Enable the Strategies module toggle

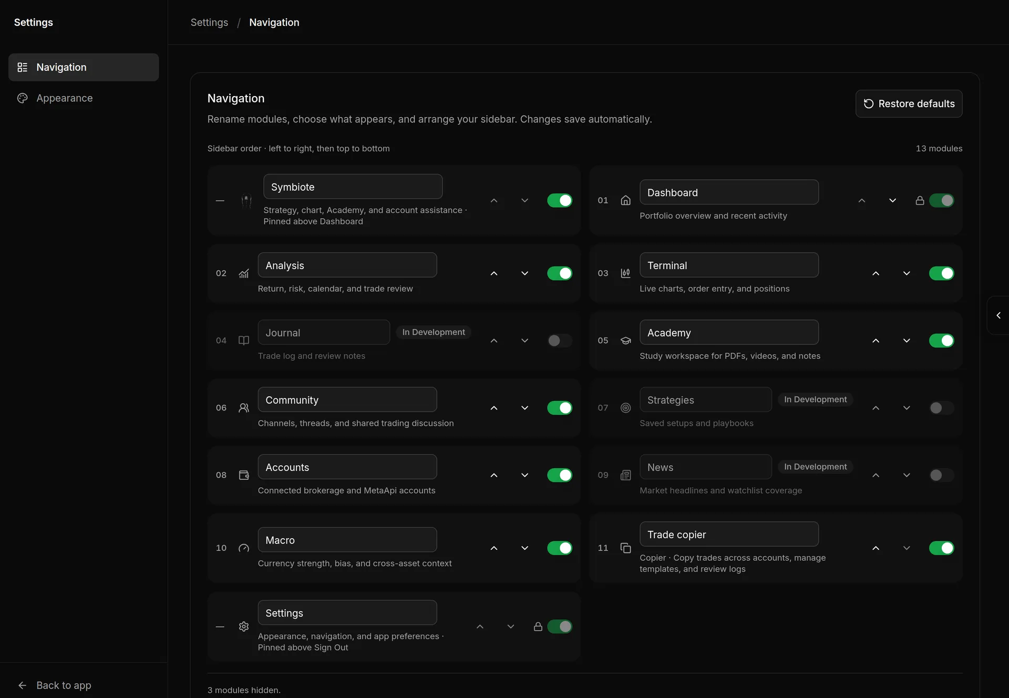click(x=941, y=408)
